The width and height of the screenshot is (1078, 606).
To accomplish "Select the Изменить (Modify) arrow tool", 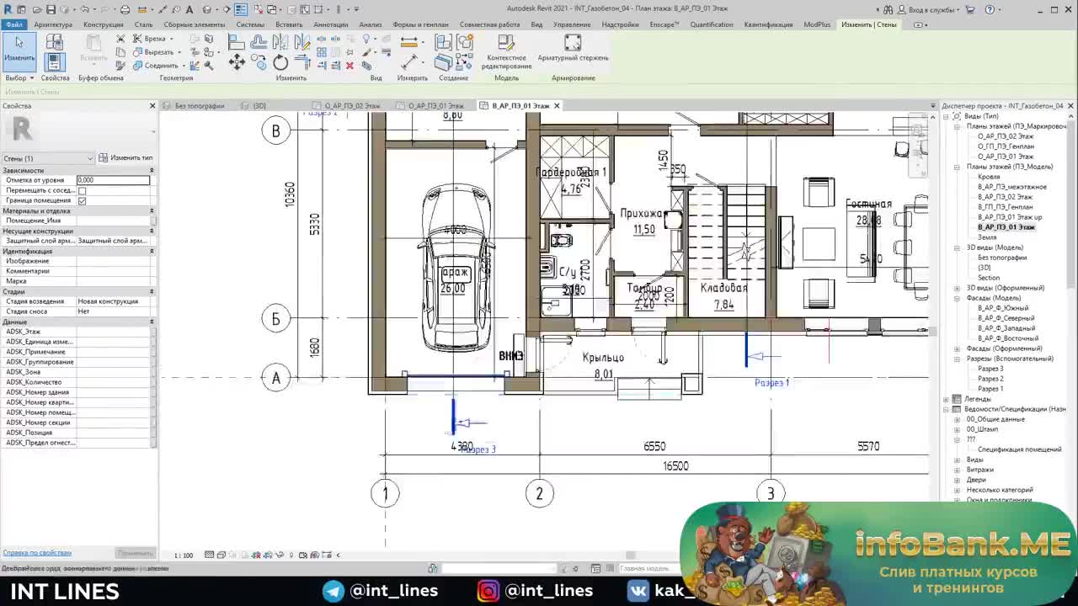I will coord(19,48).
